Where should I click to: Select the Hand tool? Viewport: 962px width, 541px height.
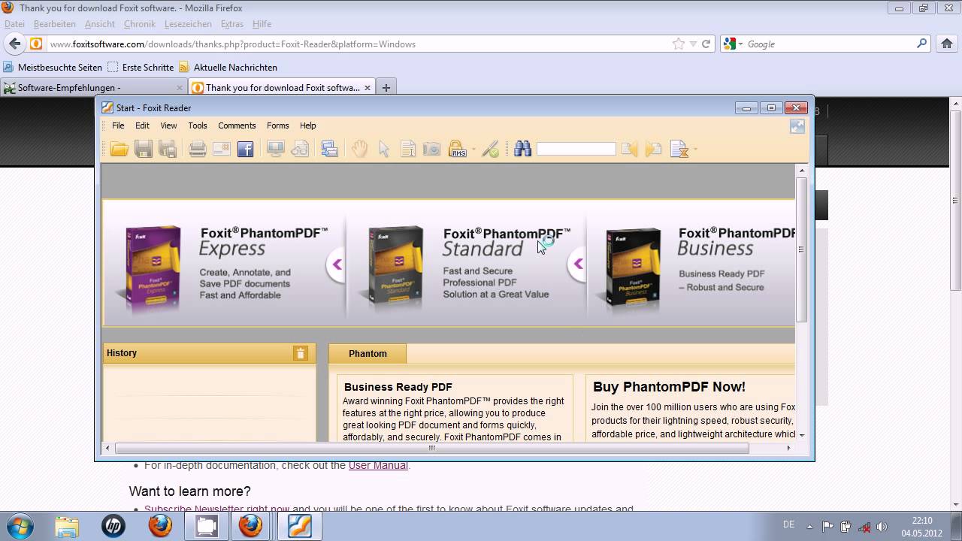click(x=360, y=149)
